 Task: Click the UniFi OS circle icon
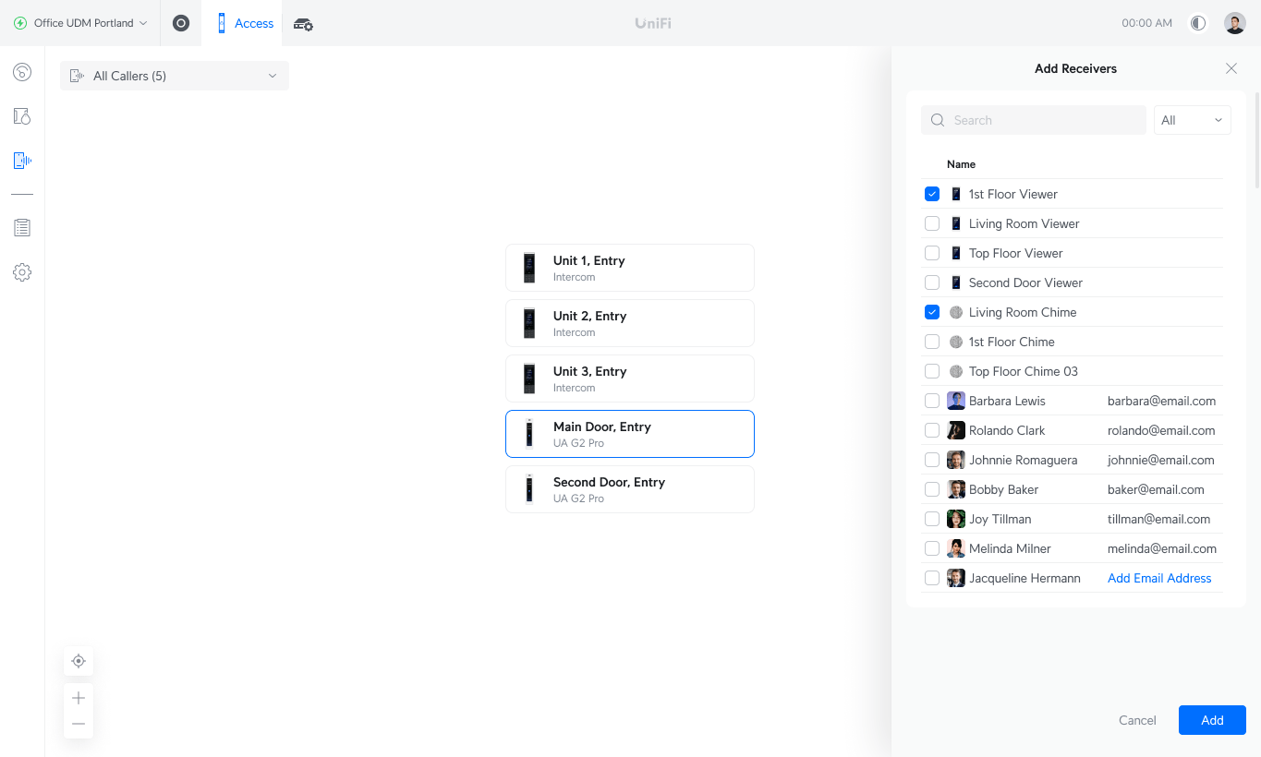point(180,23)
